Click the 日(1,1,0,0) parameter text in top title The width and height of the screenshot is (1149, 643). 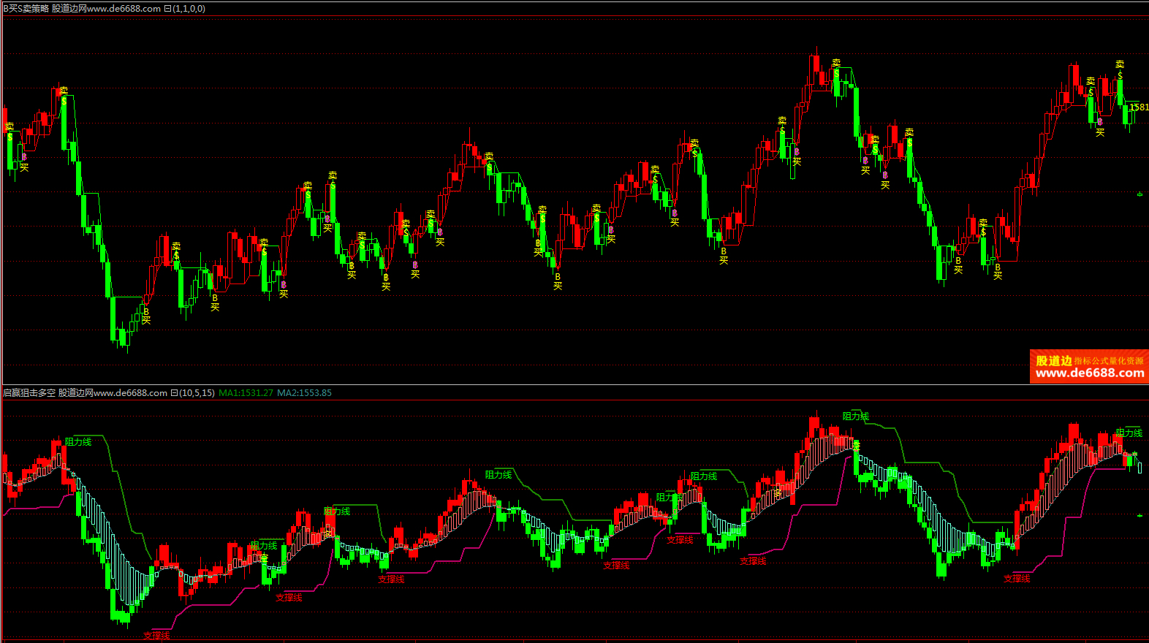pos(184,9)
